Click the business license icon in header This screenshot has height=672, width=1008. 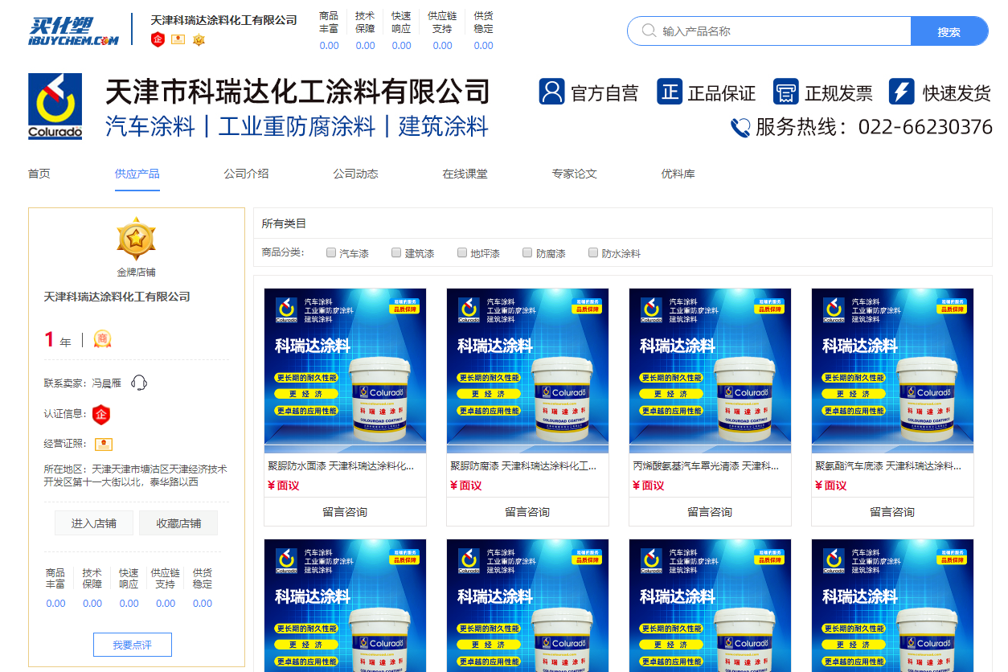tap(178, 39)
